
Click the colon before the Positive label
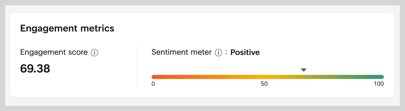tap(226, 52)
